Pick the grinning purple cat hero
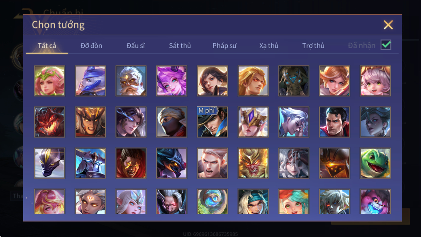The width and height of the screenshot is (421, 237). click(x=375, y=201)
